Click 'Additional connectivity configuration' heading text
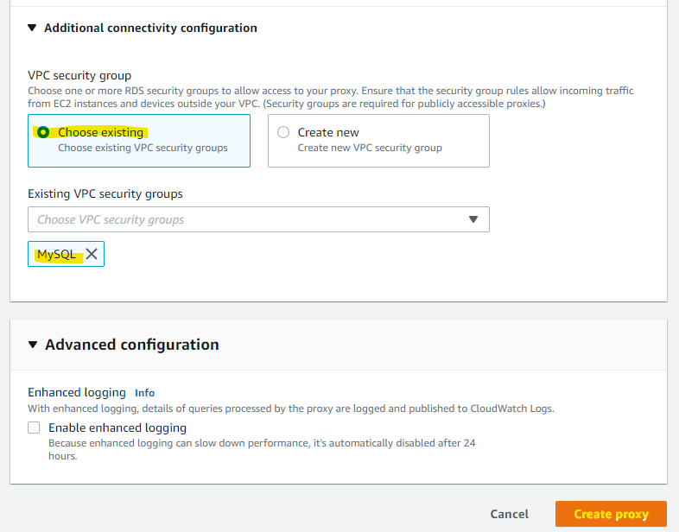 [150, 28]
